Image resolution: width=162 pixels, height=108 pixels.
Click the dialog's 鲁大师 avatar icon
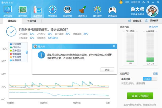[35, 47]
